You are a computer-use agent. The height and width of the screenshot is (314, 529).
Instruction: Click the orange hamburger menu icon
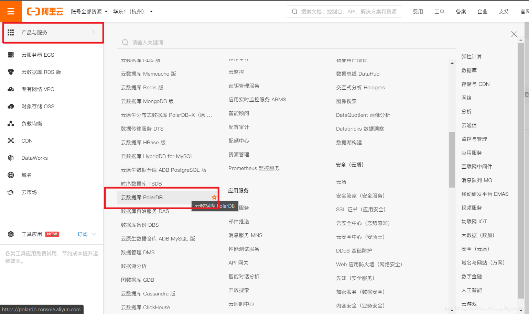pos(11,11)
